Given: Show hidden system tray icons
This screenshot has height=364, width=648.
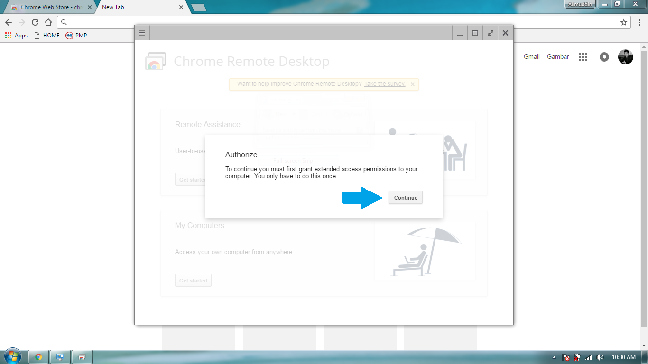Looking at the screenshot, I should [554, 357].
